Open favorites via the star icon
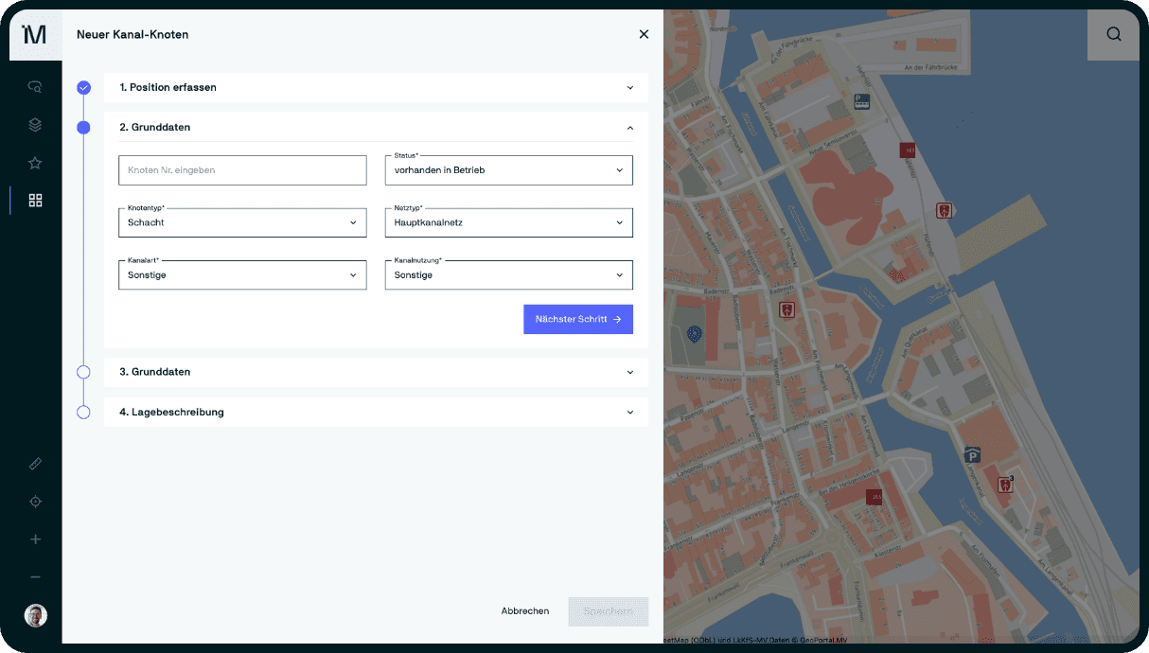This screenshot has height=653, width=1149. click(35, 163)
